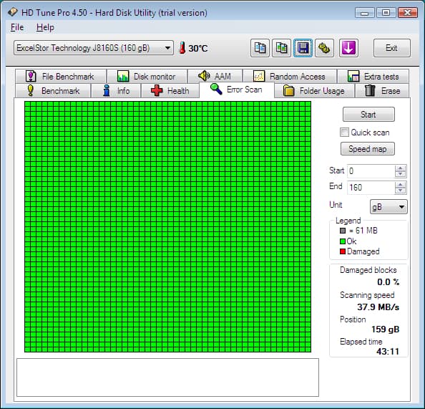
Task: Enable the Quick scan checkbox
Action: (x=344, y=133)
